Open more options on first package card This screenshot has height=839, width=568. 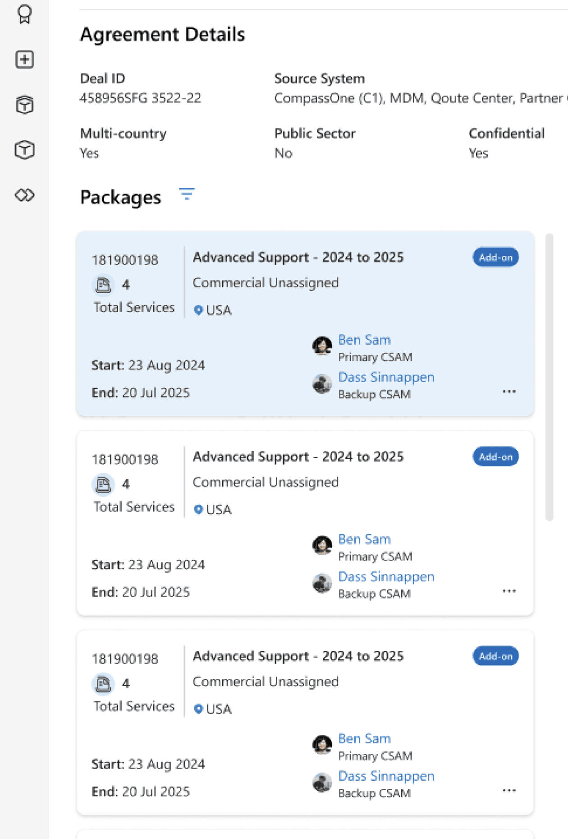point(509,392)
